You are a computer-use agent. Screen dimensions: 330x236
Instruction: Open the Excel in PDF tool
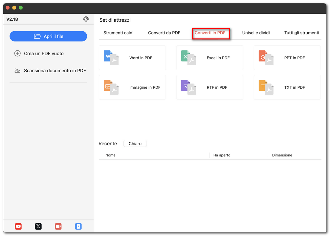pyautogui.click(x=209, y=58)
